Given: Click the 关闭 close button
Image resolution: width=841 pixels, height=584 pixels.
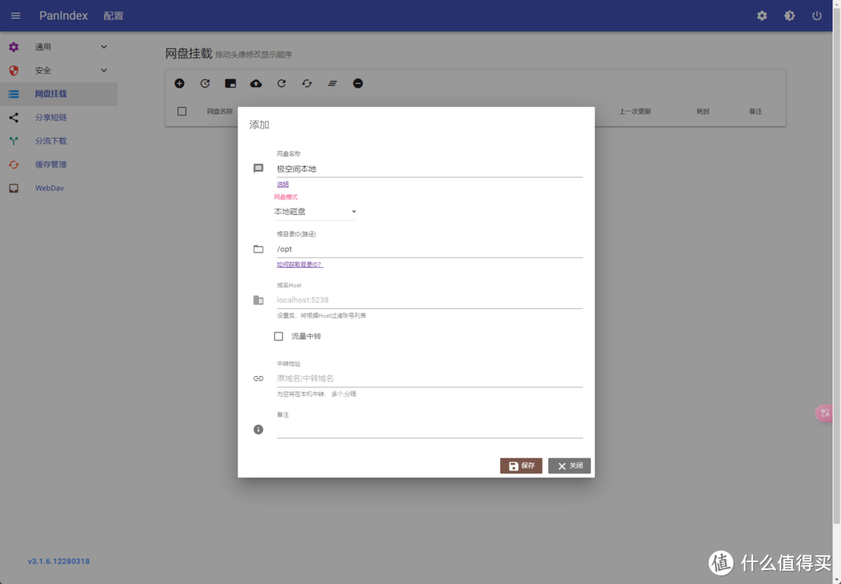Looking at the screenshot, I should (x=569, y=466).
